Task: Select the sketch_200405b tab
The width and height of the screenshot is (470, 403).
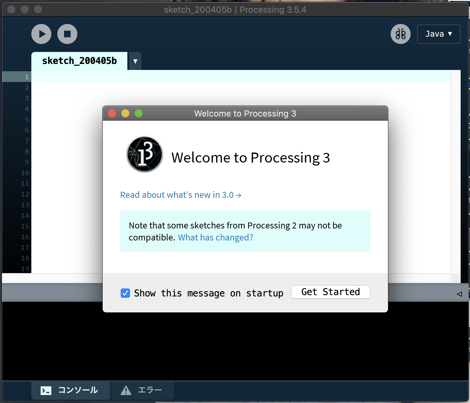Action: point(79,61)
